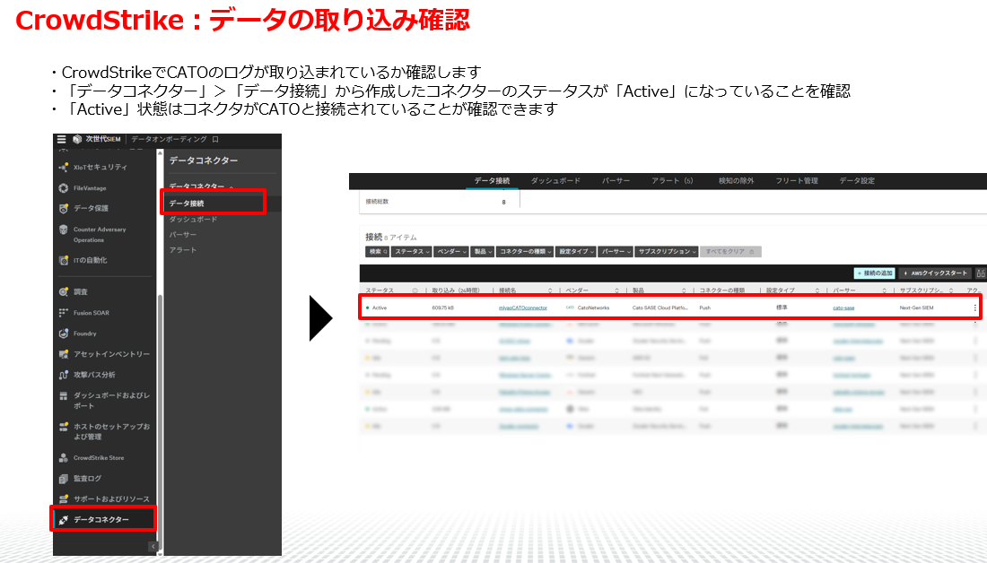This screenshot has width=987, height=563.
Task: Open アセットインベントリー icon
Action: [63, 354]
